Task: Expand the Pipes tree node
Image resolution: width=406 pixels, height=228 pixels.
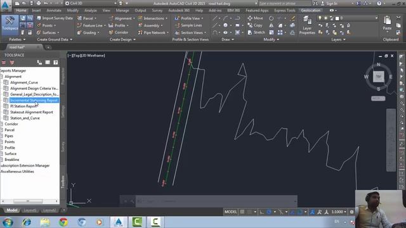Action: tap(9, 136)
